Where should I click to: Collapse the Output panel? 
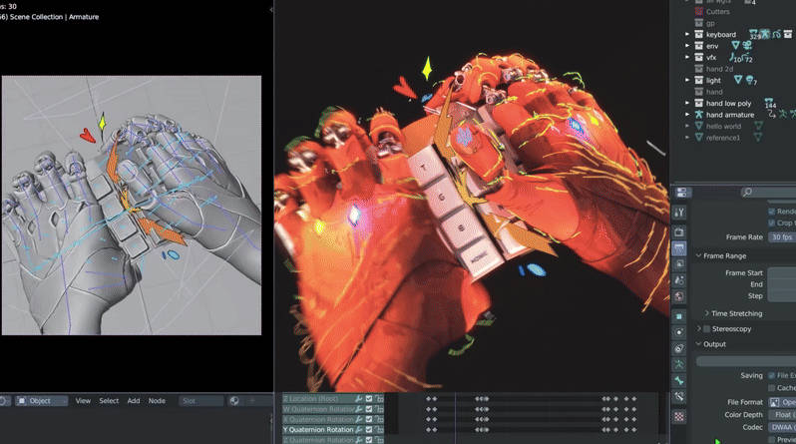698,344
